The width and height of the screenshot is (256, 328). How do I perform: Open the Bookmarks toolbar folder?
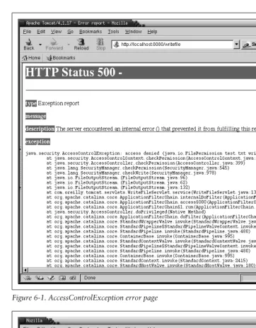click(x=61, y=58)
